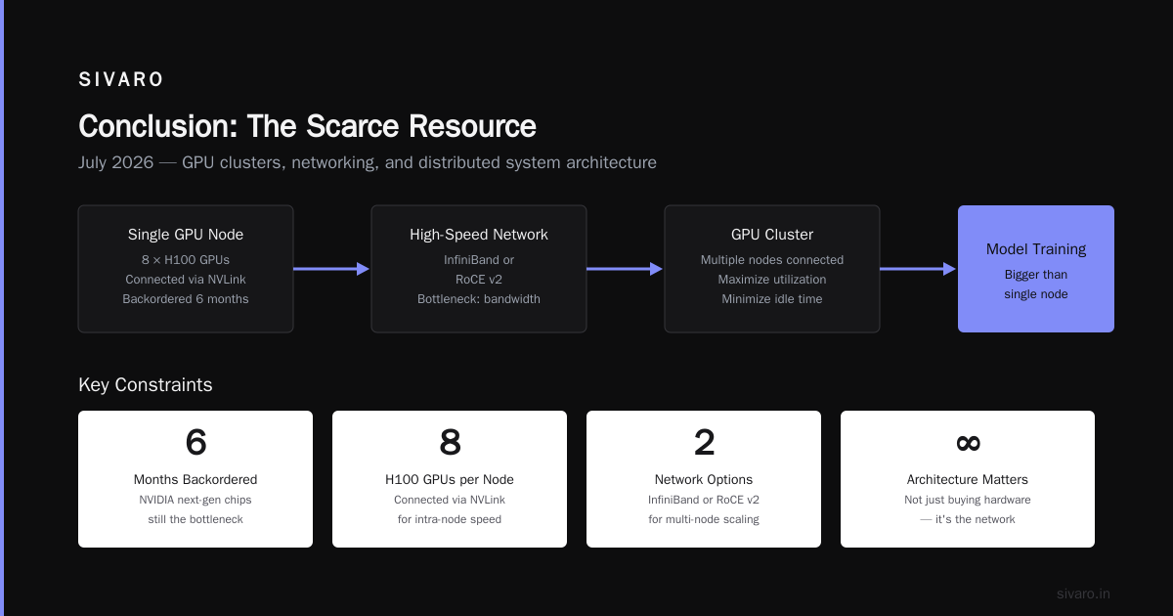Click the GPU Cluster box

[772, 269]
